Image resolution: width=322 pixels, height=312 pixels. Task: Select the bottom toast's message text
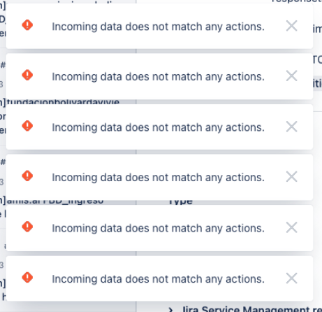(158, 279)
